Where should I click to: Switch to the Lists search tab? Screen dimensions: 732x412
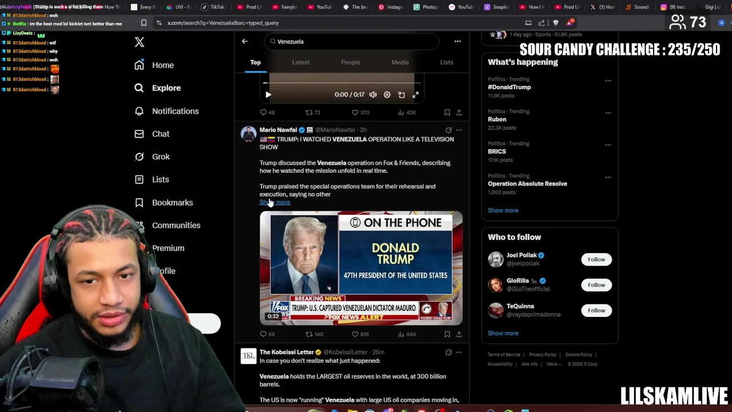click(447, 62)
